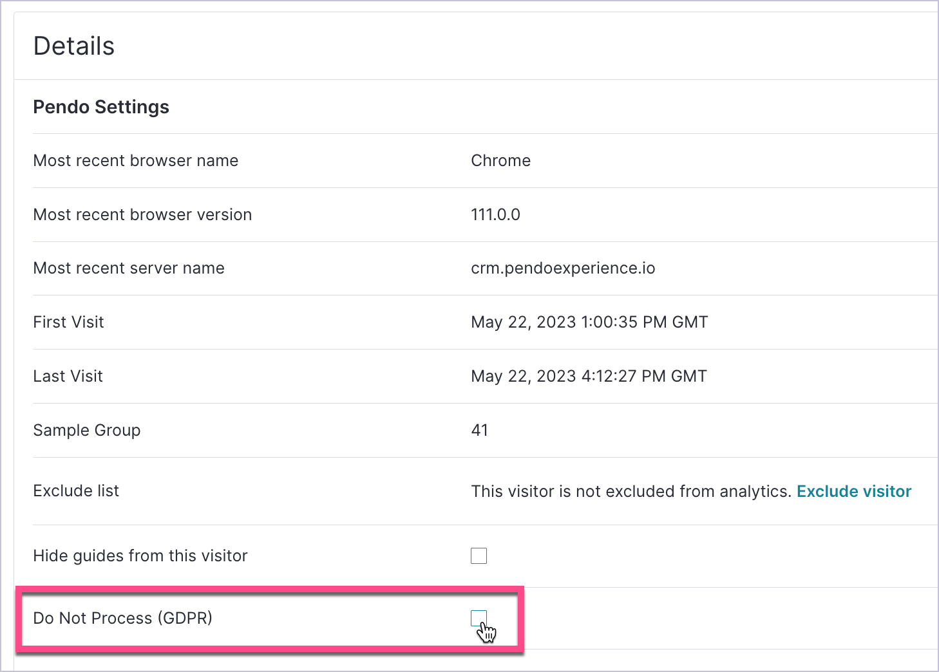This screenshot has height=672, width=939.
Task: Click the crm.pendoexperience.io server name
Action: 563,268
